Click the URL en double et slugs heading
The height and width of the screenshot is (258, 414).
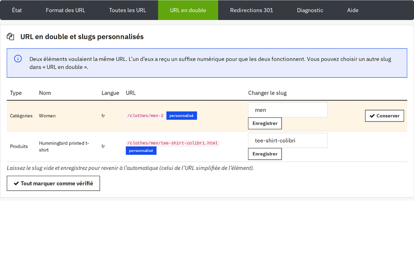click(82, 36)
